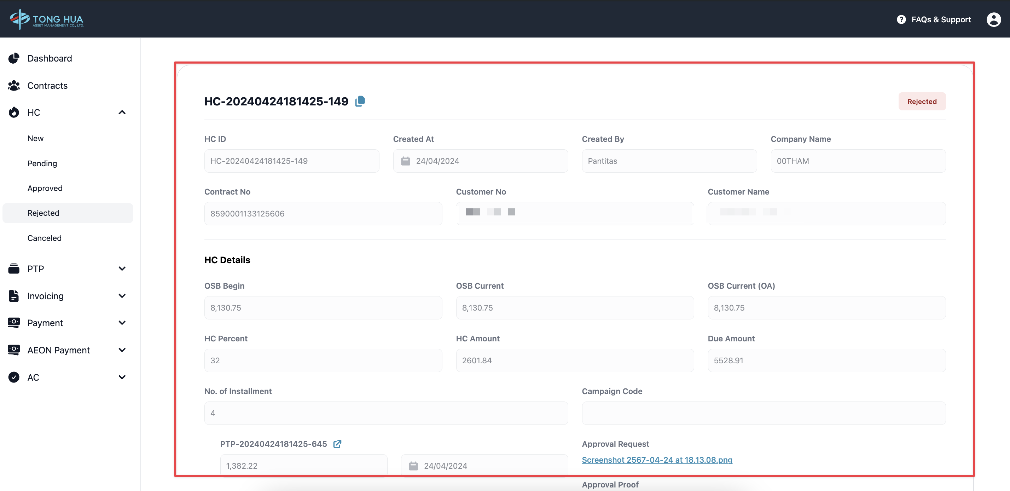Click the Created At calendar icon
This screenshot has height=491, width=1010.
pos(405,161)
